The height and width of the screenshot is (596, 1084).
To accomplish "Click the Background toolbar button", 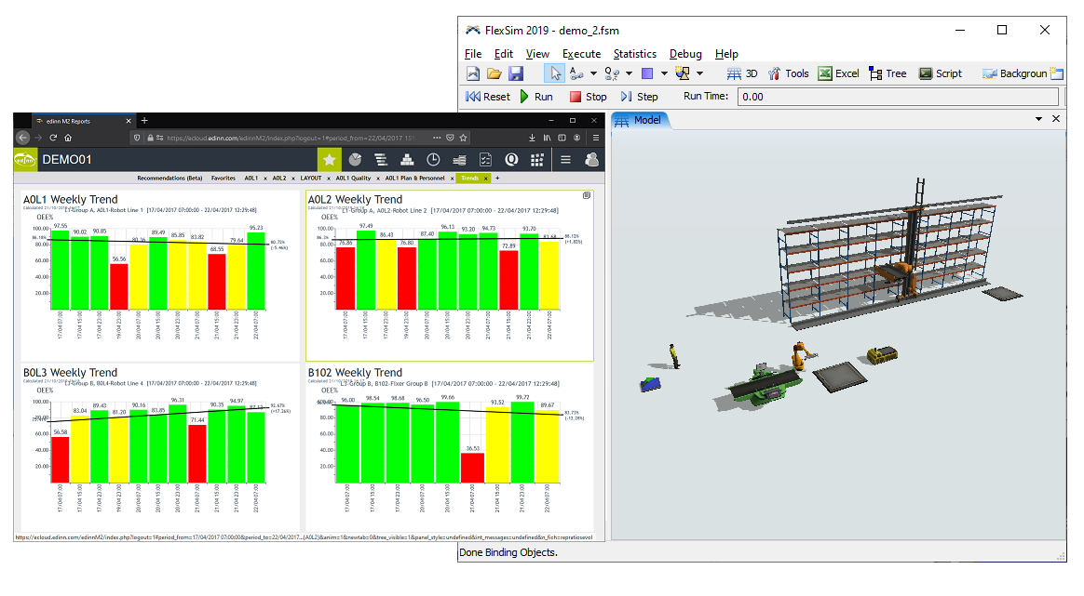I will pyautogui.click(x=1015, y=73).
